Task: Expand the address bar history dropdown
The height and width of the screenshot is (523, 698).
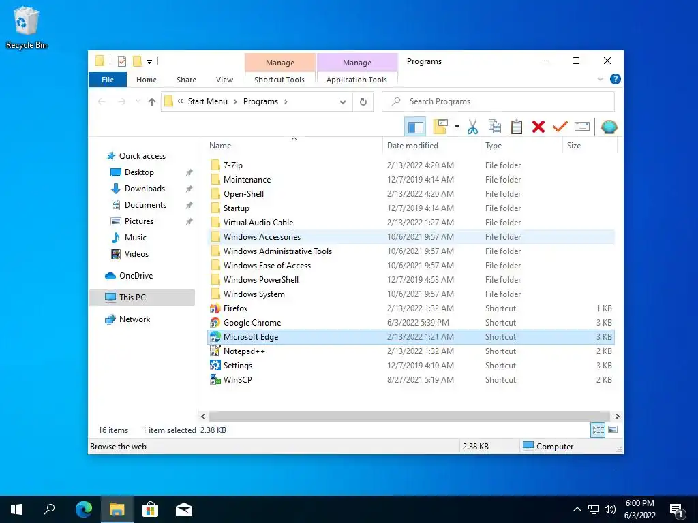Action: (342, 102)
